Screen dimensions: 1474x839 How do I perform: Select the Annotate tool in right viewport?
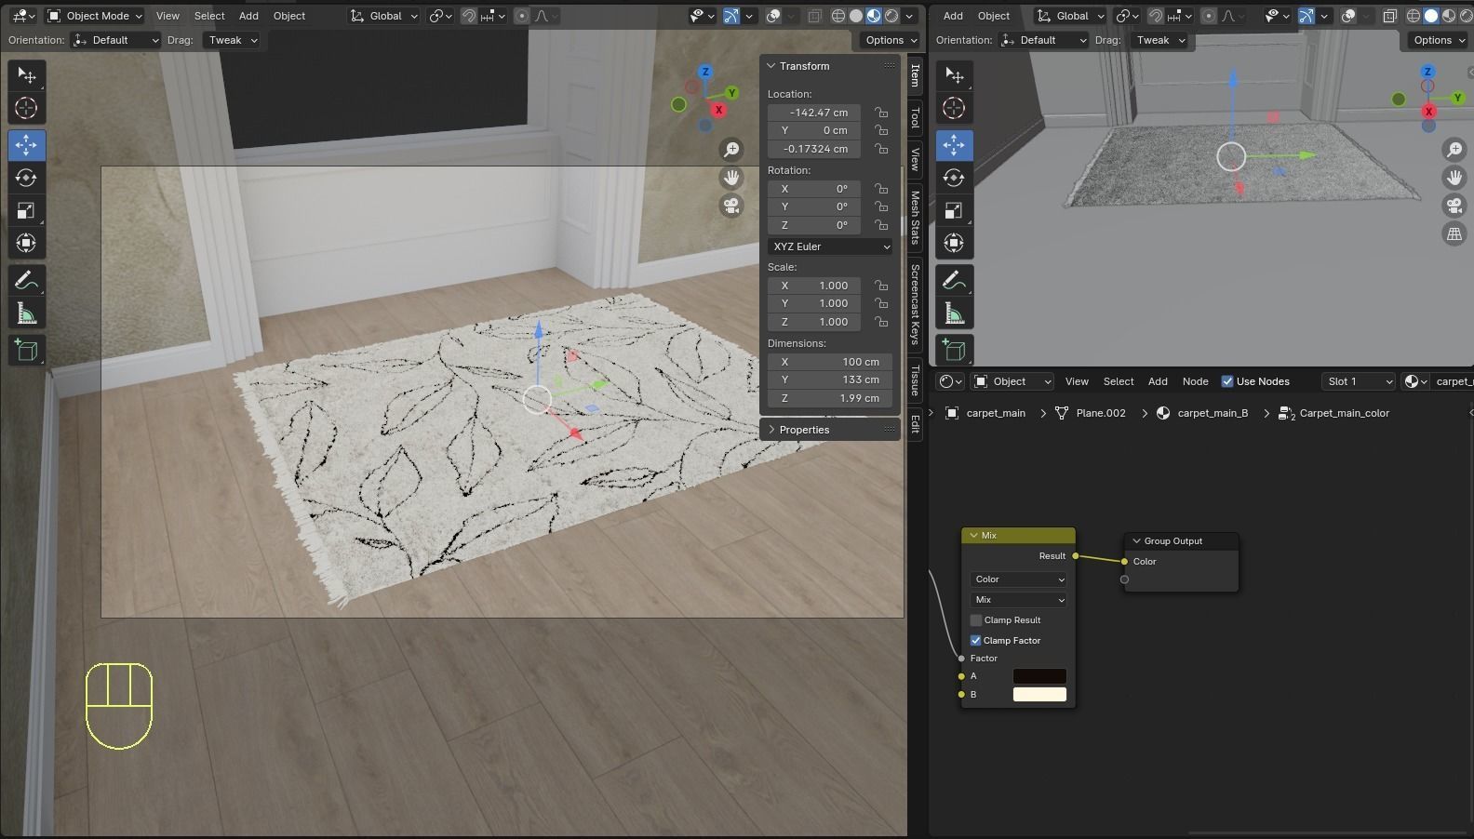coord(954,280)
